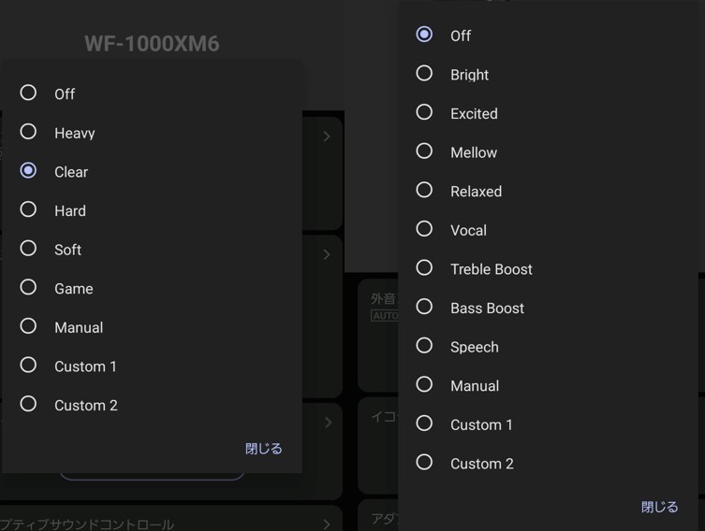Screen dimensions: 705x531
Task: Pick the Soft preset
Action: (29, 249)
